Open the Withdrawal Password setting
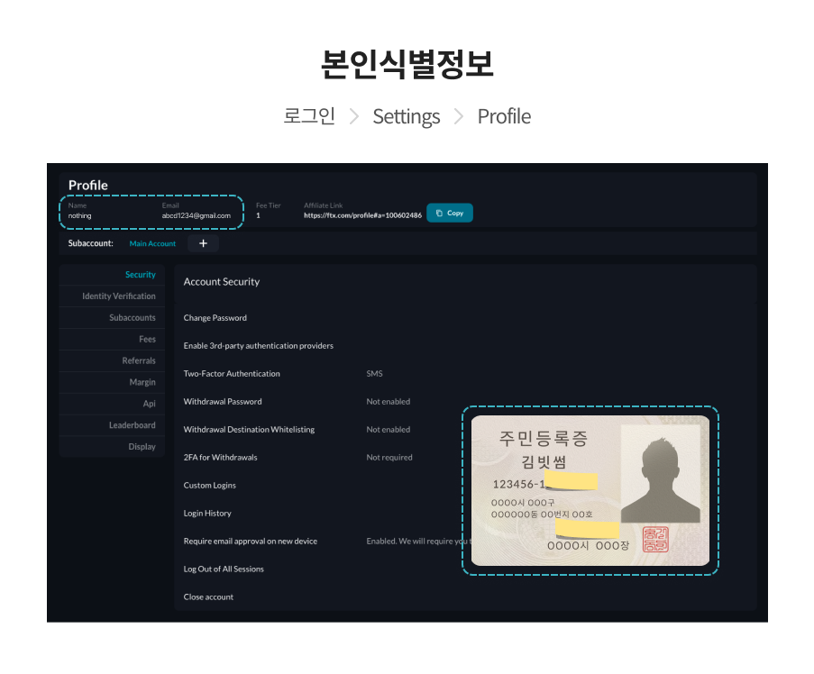814x674 pixels. pos(223,402)
